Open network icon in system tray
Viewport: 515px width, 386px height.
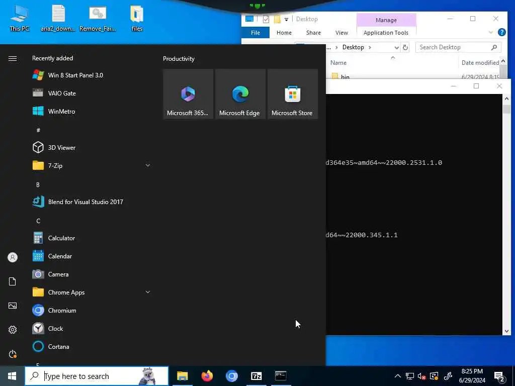[x=409, y=376]
